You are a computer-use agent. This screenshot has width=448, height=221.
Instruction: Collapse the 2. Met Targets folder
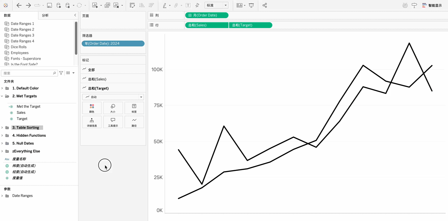2,96
